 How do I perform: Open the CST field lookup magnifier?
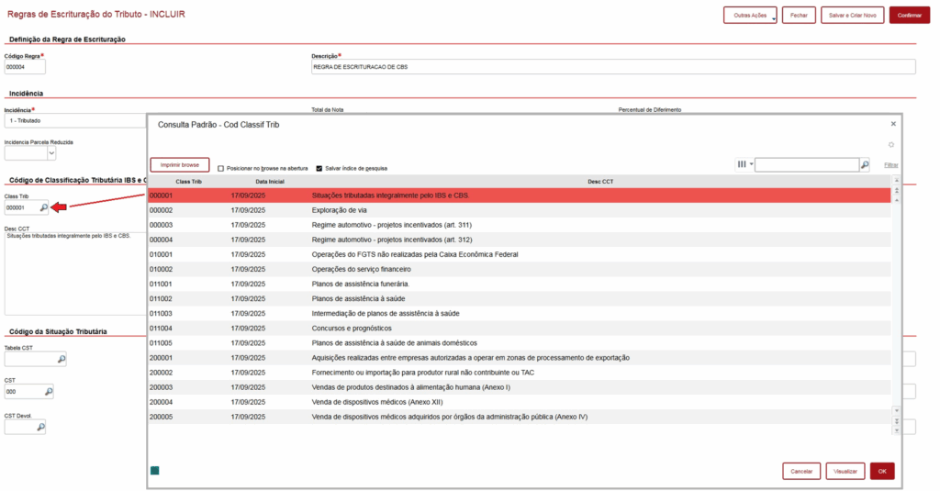(x=49, y=392)
